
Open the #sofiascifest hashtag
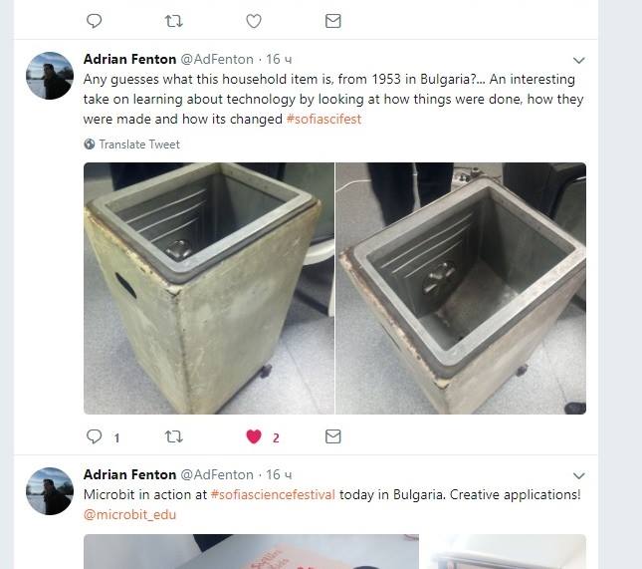coord(323,119)
